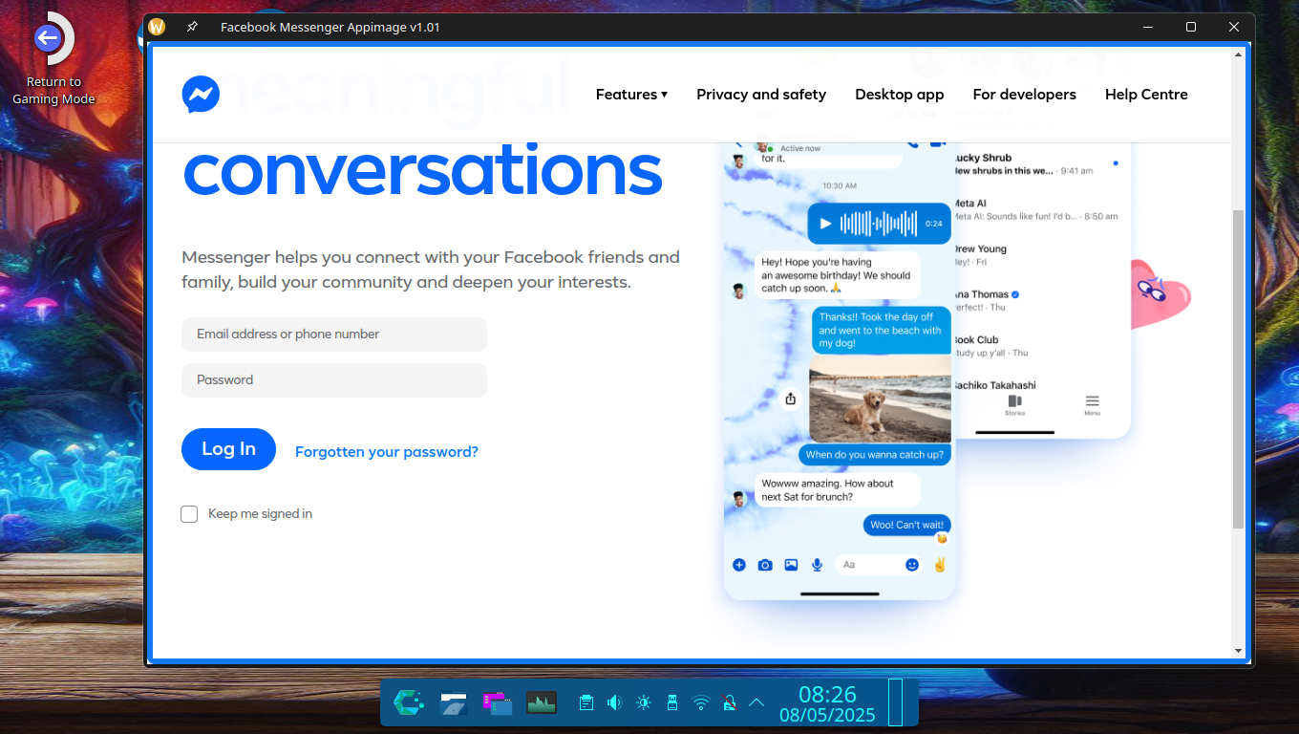1299x734 pixels.
Task: Click the gallery image icon in chat toolbar
Action: coord(791,565)
